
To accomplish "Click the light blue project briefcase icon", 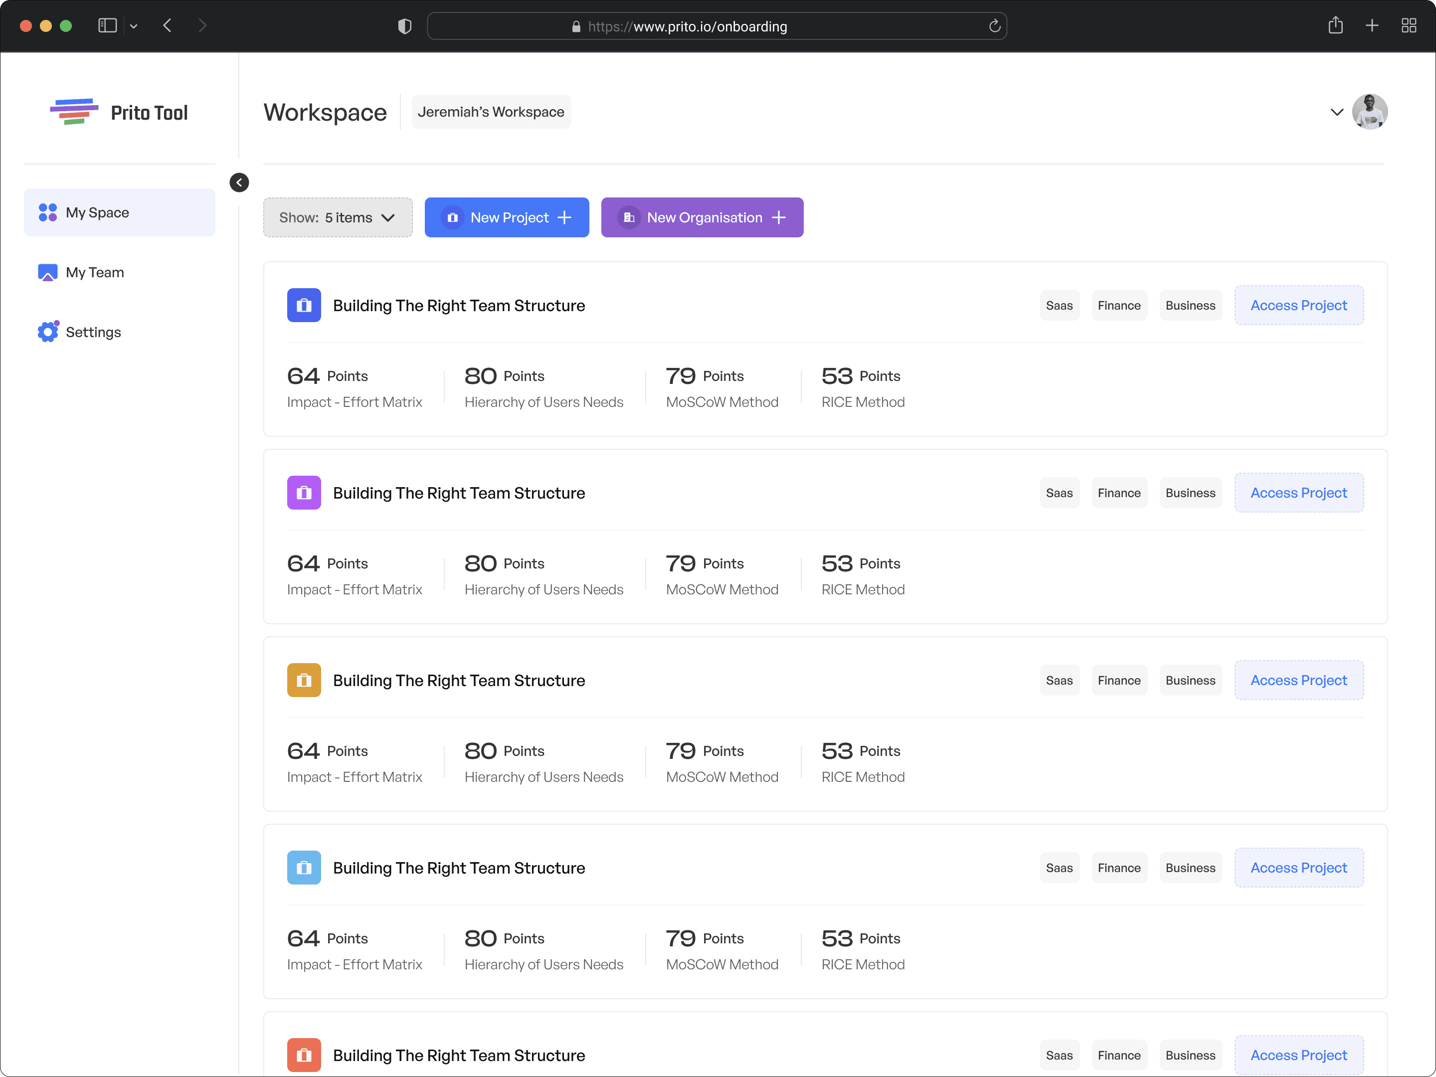I will pyautogui.click(x=304, y=867).
